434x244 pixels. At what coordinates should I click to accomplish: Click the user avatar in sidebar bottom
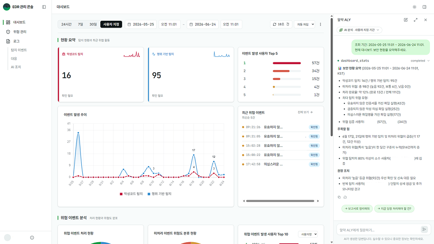8,238
